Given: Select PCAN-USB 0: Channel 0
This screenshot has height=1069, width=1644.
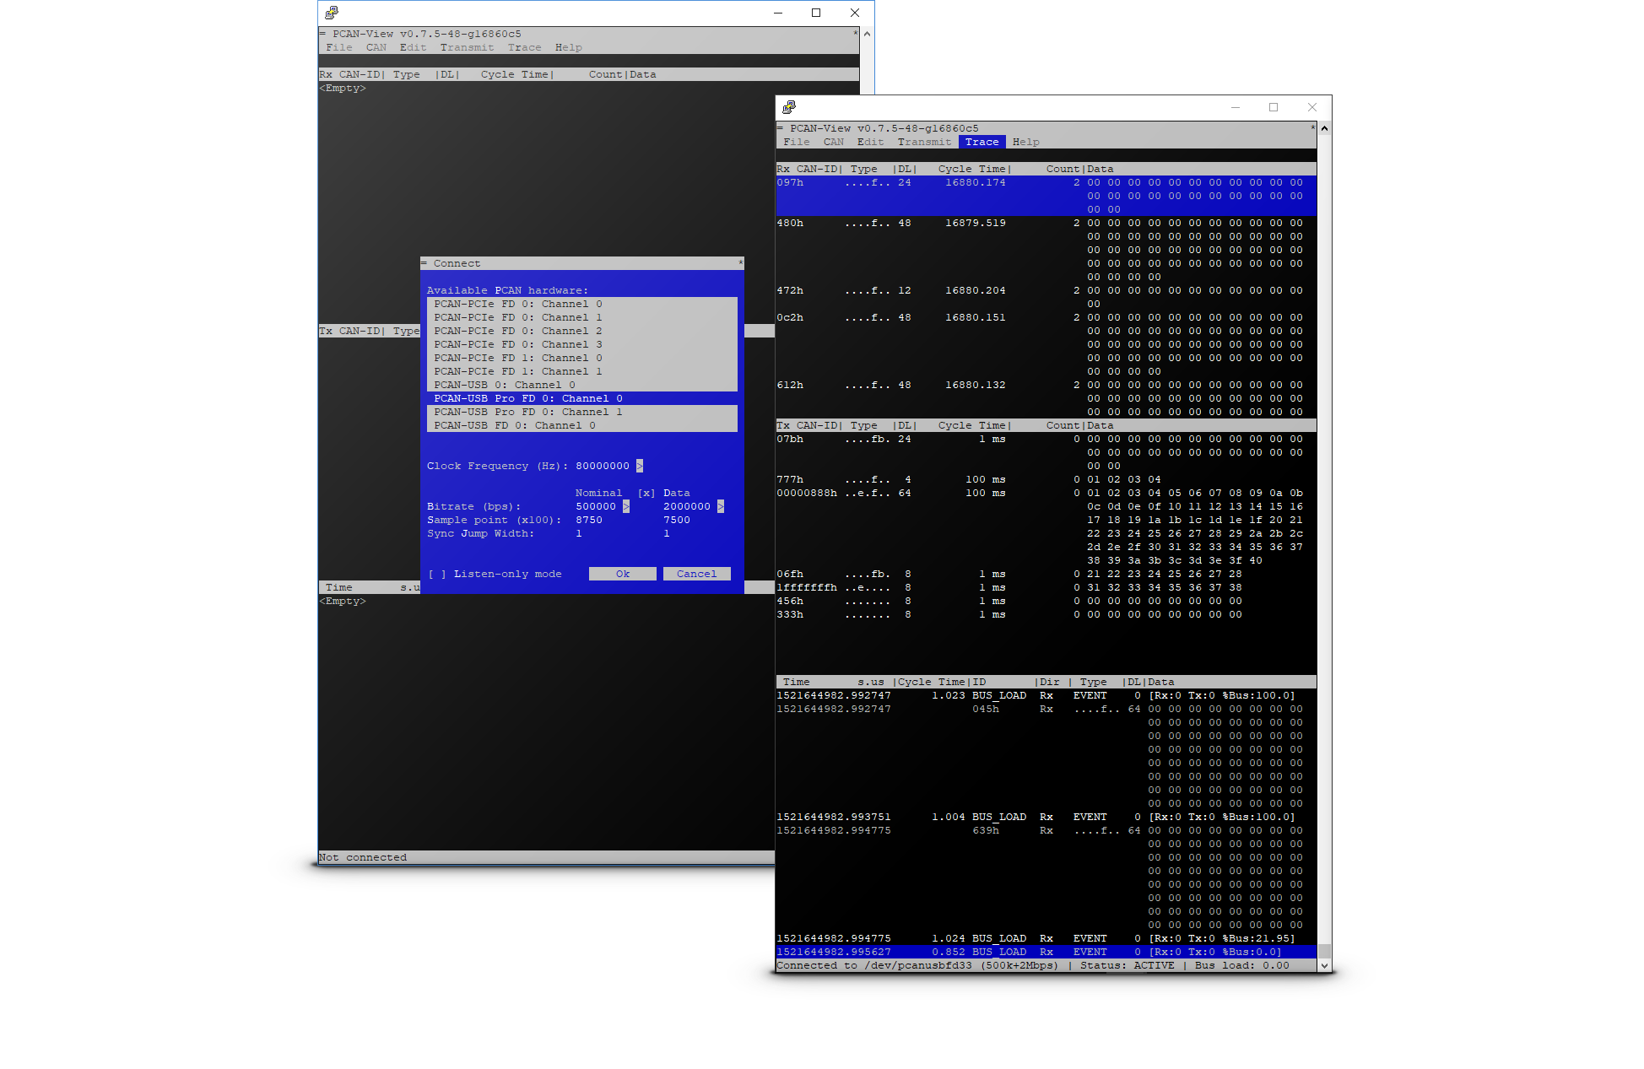Looking at the screenshot, I should (582, 385).
